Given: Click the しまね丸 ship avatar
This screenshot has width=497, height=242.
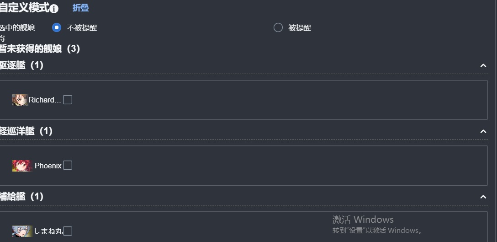Looking at the screenshot, I should tap(22, 231).
